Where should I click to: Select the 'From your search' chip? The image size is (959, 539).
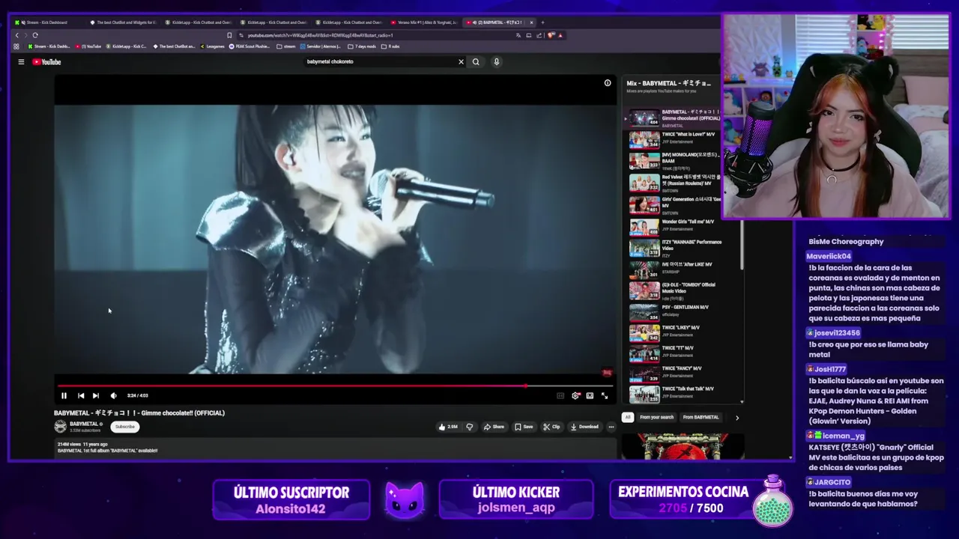coord(656,418)
